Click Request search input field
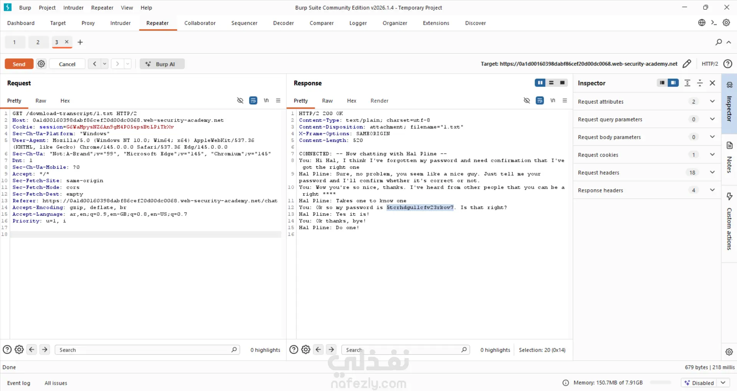The height and width of the screenshot is (391, 737). point(147,350)
